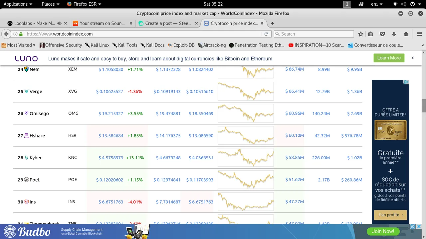This screenshot has width=426, height=239.
Task: Switch to Your stream on SoundCloud tab
Action: [x=99, y=23]
